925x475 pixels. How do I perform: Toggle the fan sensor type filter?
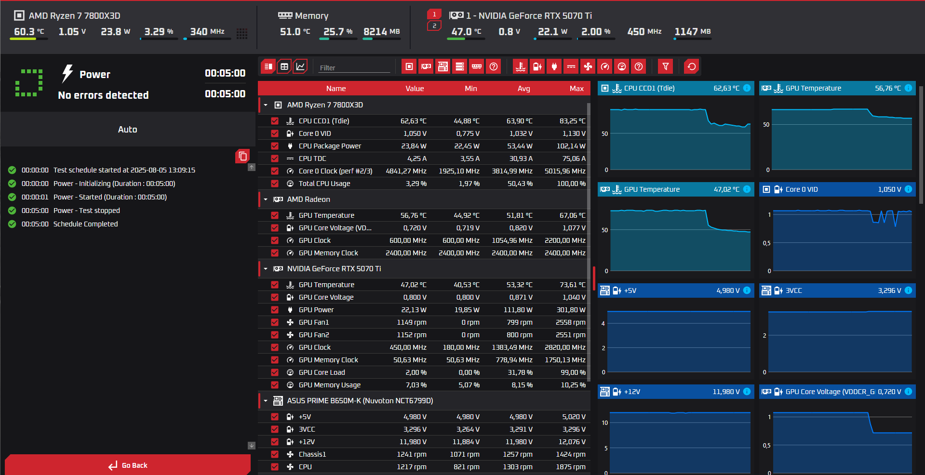click(588, 66)
